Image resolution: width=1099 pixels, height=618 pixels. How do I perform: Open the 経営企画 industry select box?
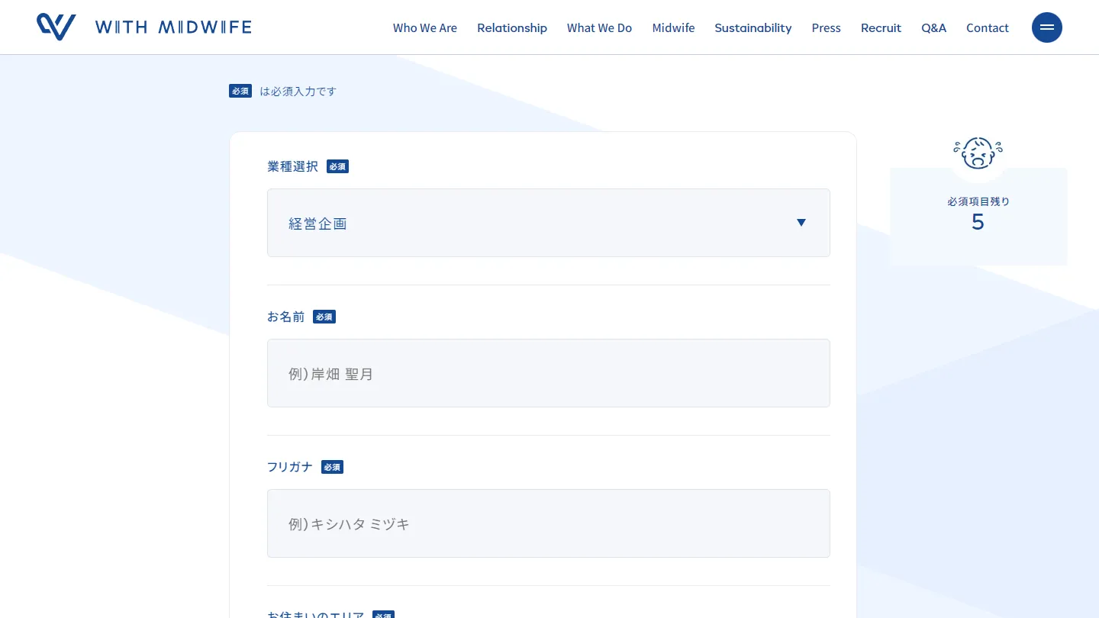[x=534, y=223]
